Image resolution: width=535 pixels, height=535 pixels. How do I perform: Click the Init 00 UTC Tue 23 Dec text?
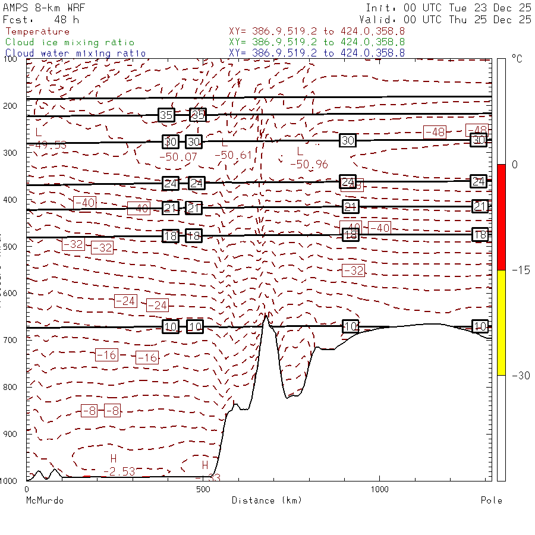(x=448, y=8)
